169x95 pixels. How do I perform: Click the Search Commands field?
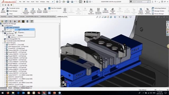pyautogui.click(x=140, y=2)
